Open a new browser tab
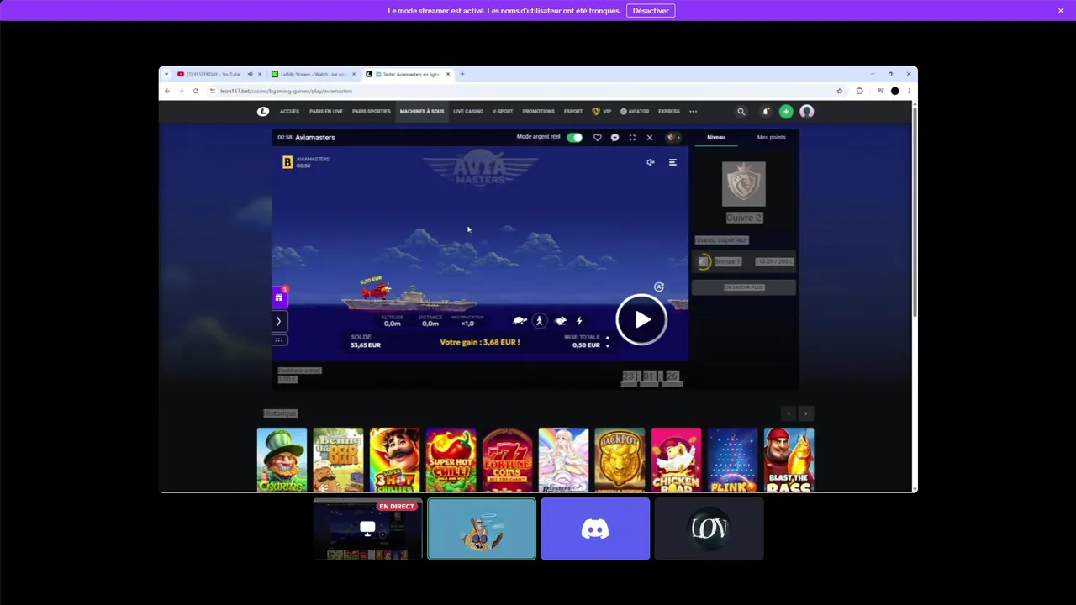The width and height of the screenshot is (1076, 605). (x=462, y=74)
